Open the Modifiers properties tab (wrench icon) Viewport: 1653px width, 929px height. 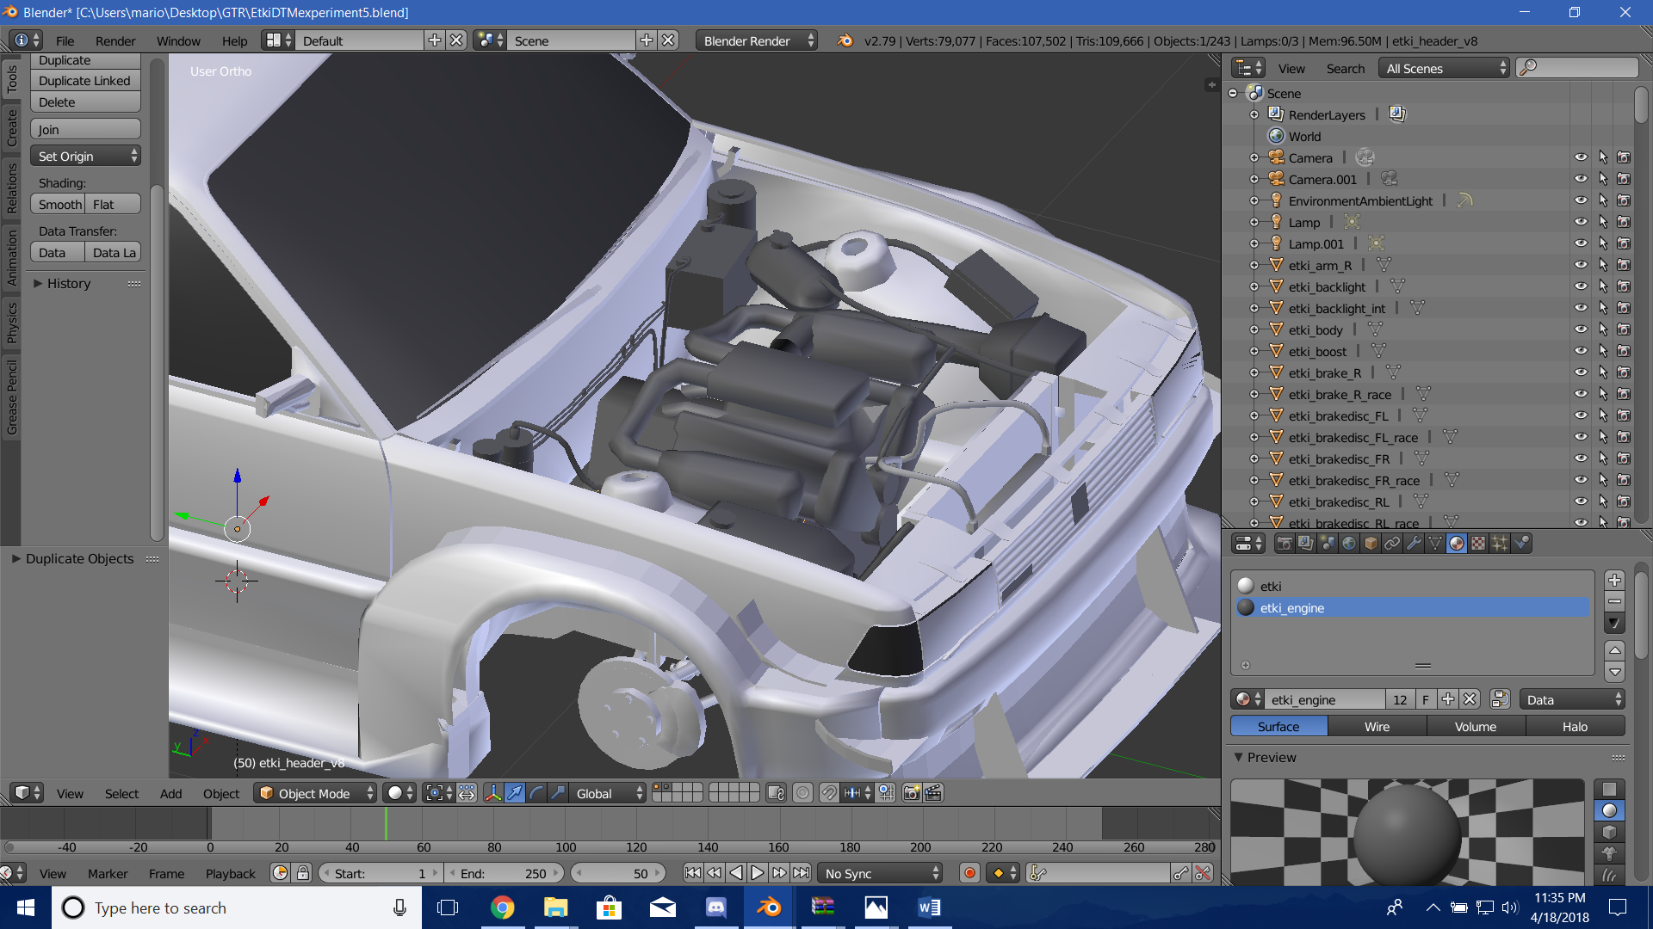[1414, 544]
